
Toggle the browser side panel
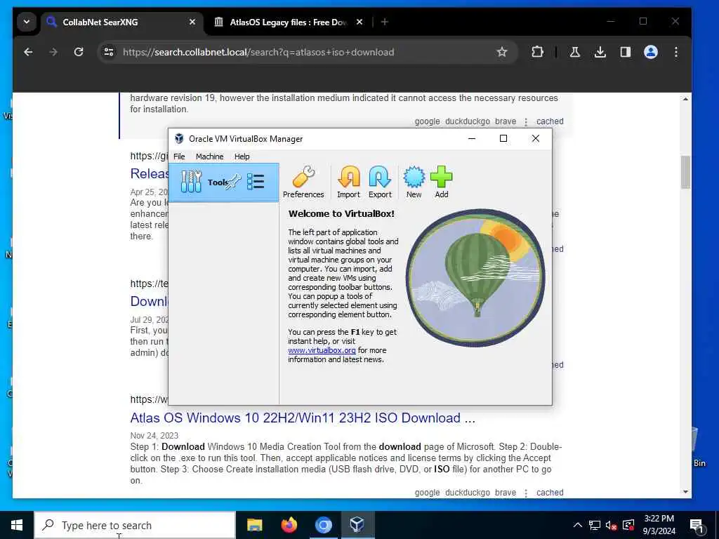point(626,52)
